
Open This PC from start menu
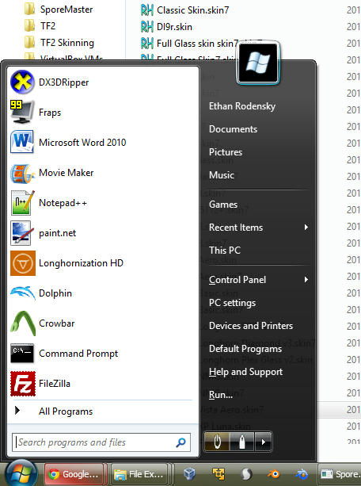[x=225, y=251]
